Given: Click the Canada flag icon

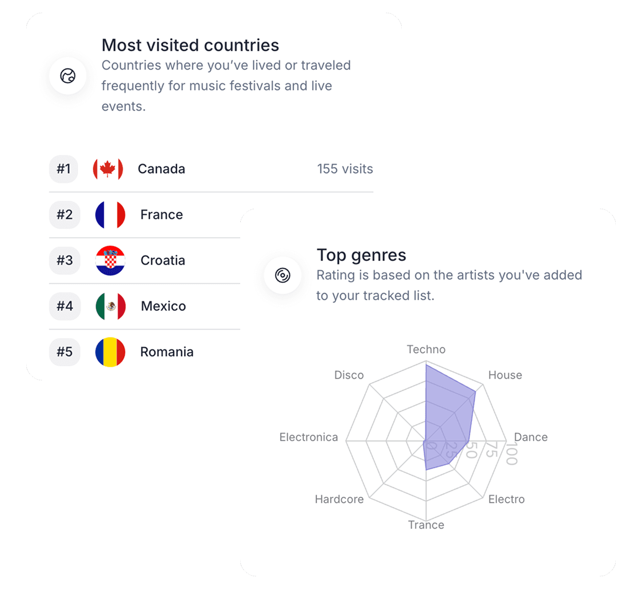Looking at the screenshot, I should 108,169.
